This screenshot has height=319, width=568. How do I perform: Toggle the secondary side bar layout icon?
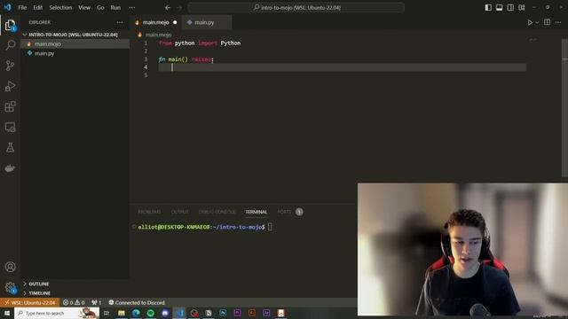(x=510, y=8)
